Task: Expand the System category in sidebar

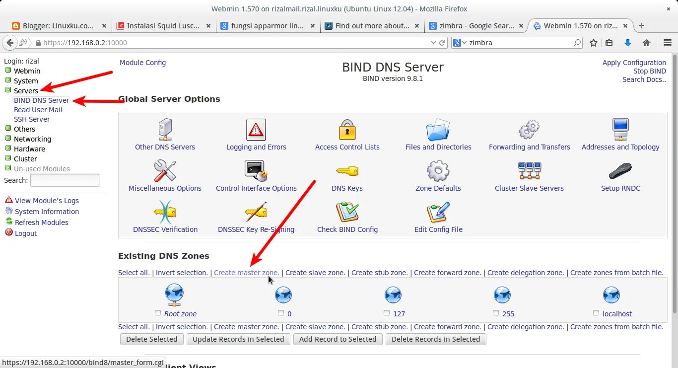Action: [x=8, y=80]
